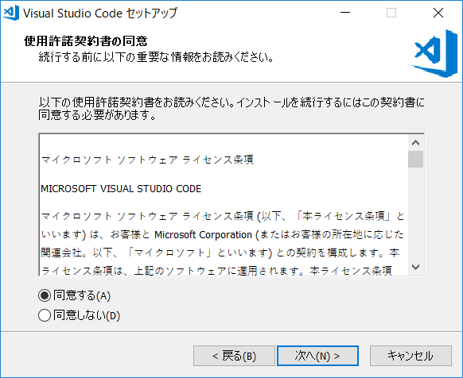The height and width of the screenshot is (378, 463).
Task: Click the scrollbar track below the thumb
Action: pos(416,214)
